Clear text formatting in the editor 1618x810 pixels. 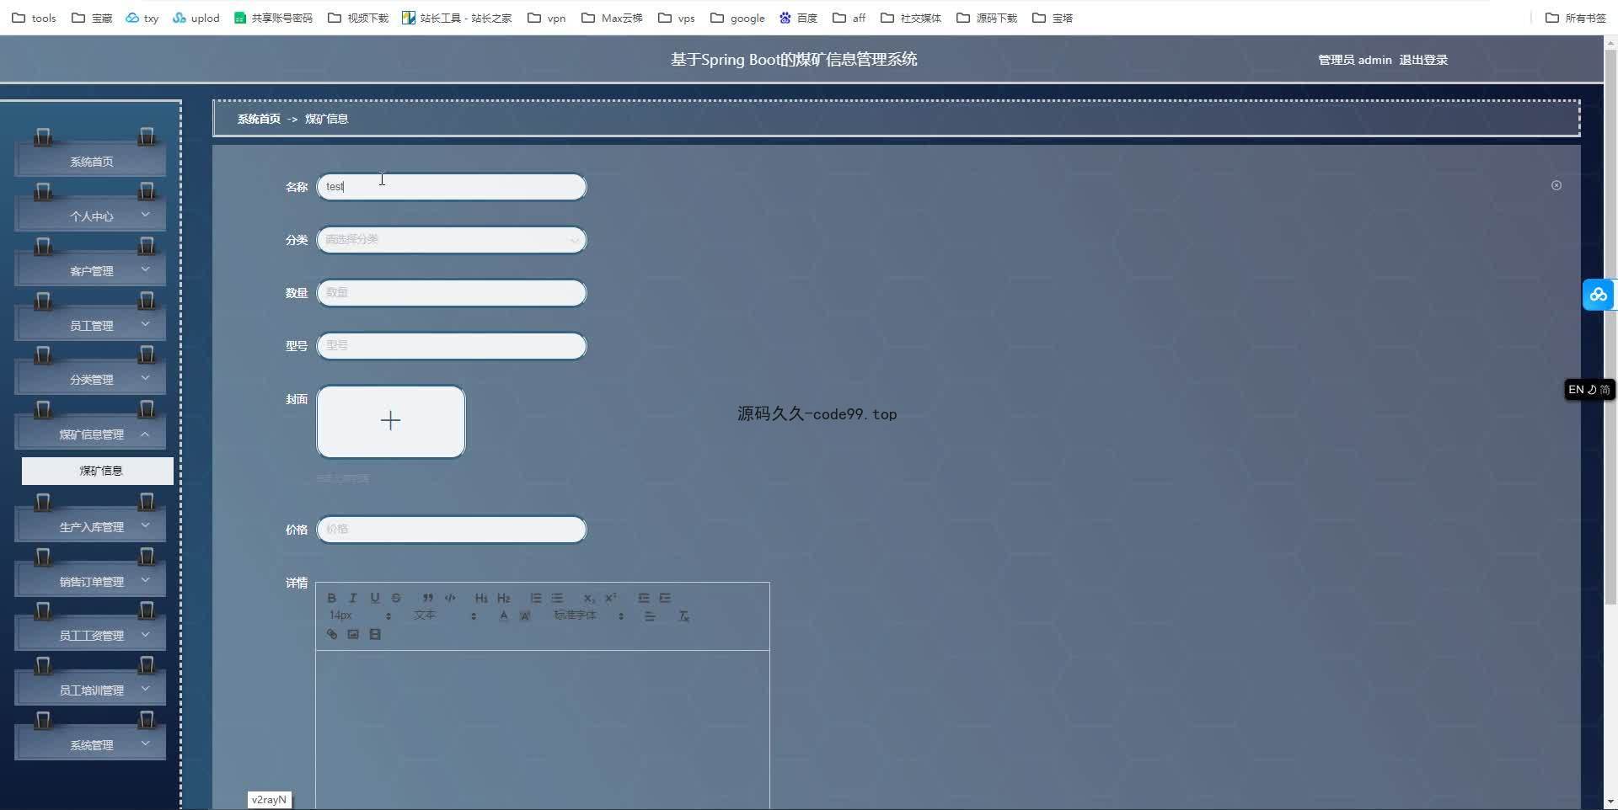(684, 616)
